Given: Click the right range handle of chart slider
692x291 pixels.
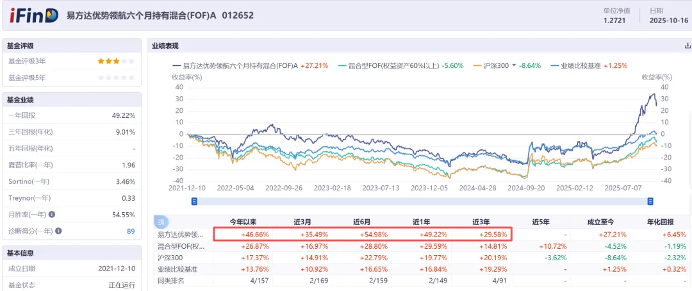Looking at the screenshot, I should (x=650, y=201).
